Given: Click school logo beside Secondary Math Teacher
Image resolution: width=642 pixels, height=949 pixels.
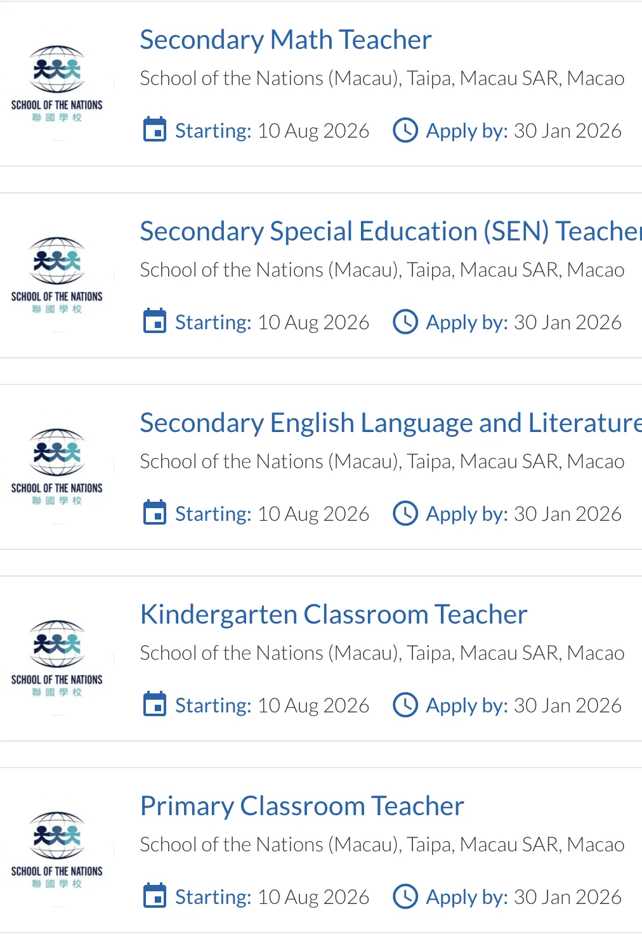Looking at the screenshot, I should click(57, 83).
